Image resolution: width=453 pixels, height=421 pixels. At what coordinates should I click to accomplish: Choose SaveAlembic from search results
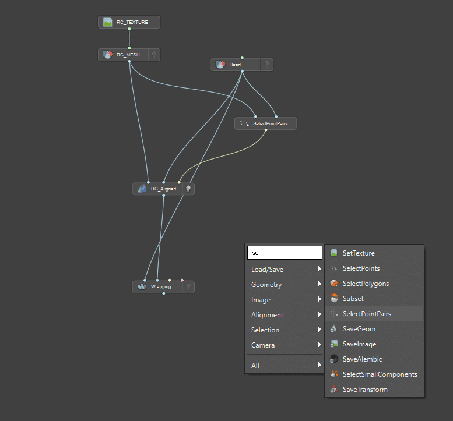(374, 359)
